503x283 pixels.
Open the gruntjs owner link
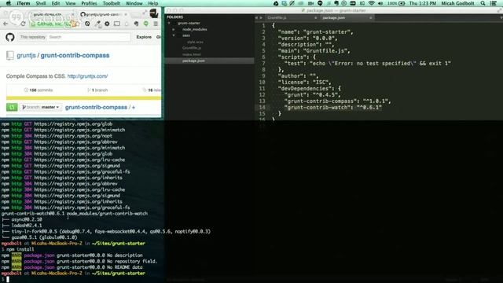point(26,55)
